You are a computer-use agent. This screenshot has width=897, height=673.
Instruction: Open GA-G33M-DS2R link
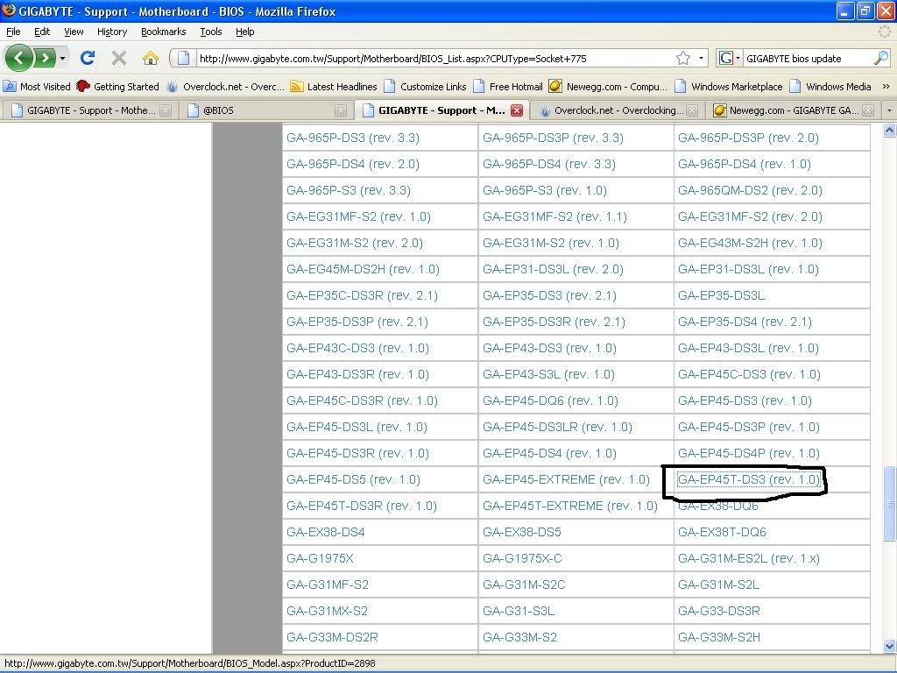click(332, 638)
